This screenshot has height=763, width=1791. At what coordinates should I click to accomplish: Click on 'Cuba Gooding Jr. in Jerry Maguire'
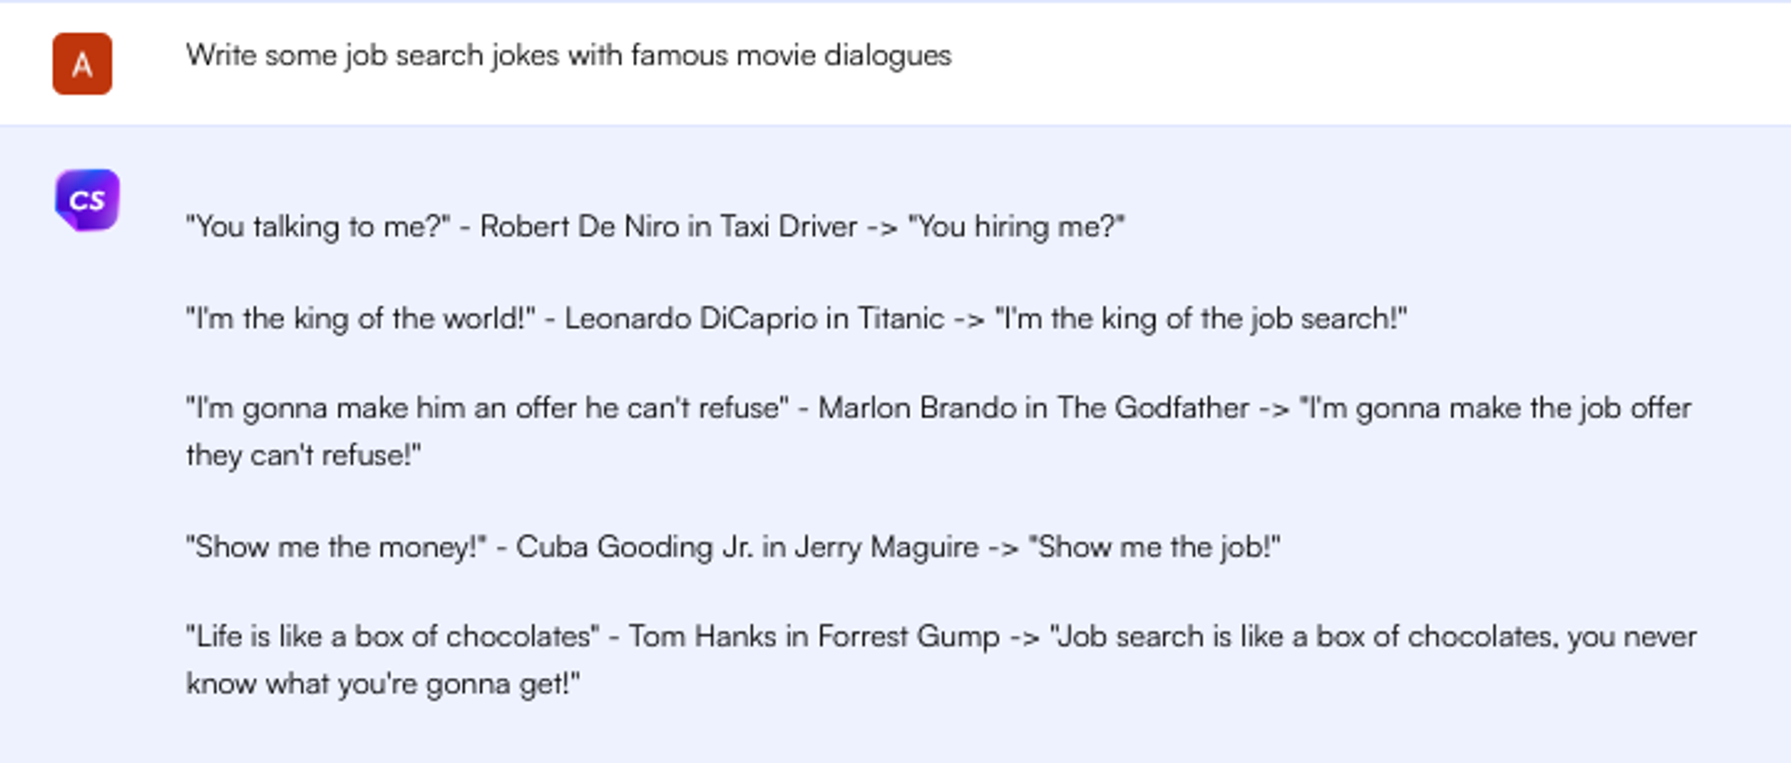747,547
